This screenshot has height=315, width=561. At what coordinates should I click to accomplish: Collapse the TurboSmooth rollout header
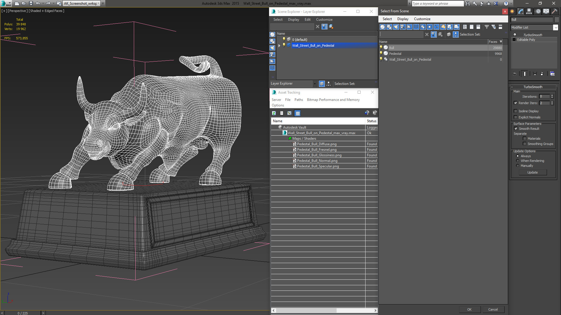[533, 87]
